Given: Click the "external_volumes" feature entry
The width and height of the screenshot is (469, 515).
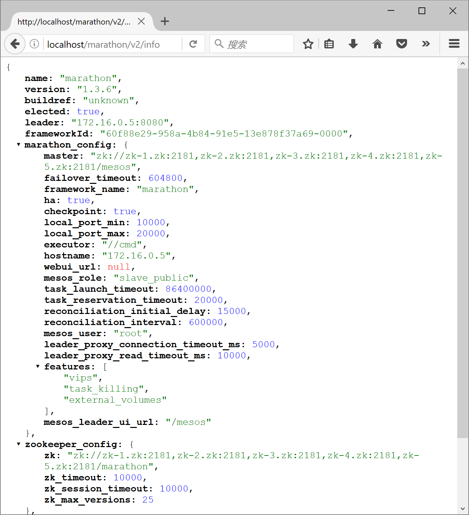Looking at the screenshot, I should pyautogui.click(x=115, y=400).
